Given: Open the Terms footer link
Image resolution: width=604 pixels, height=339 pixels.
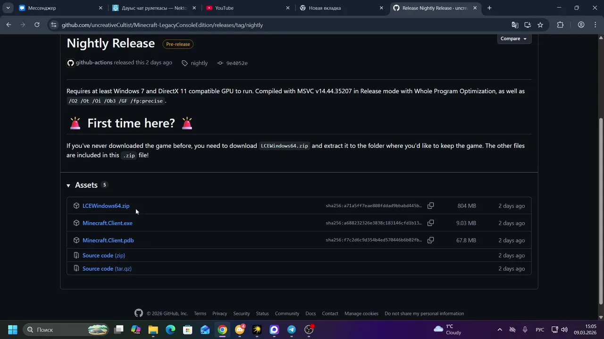Looking at the screenshot, I should tap(200, 314).
